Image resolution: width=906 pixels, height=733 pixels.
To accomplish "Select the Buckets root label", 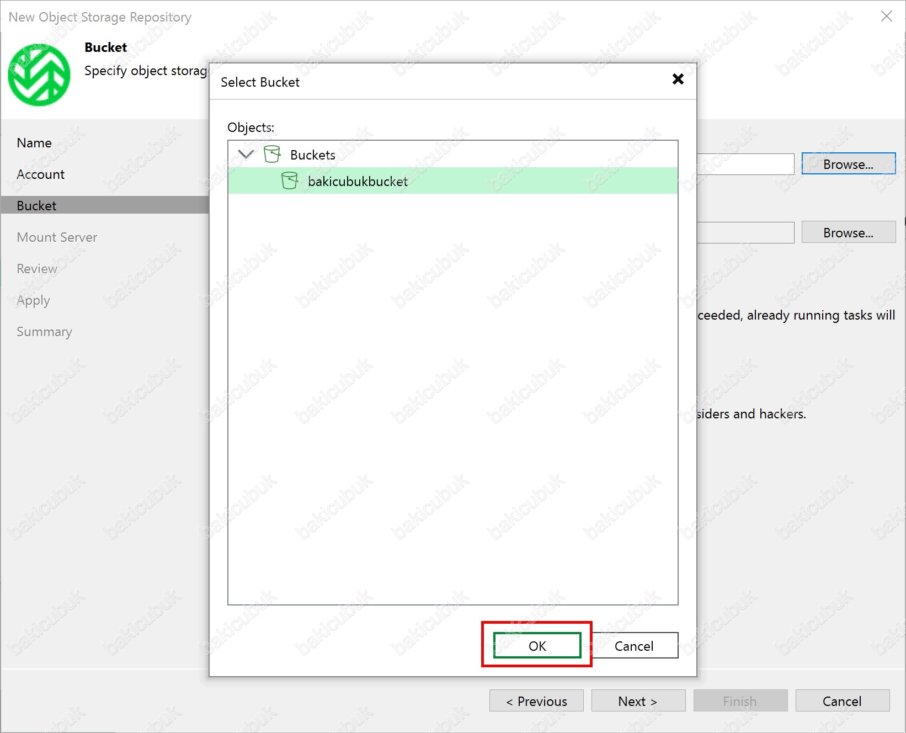I will 312,155.
